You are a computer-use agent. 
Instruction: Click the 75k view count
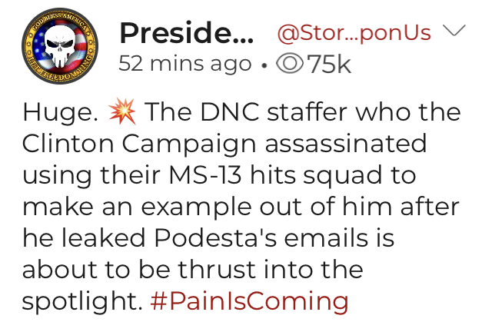pyautogui.click(x=329, y=65)
